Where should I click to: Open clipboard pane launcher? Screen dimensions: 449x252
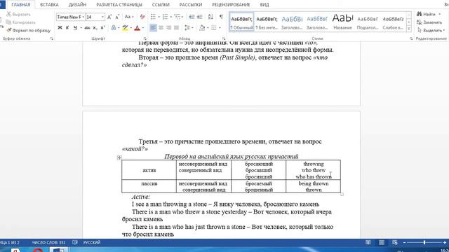coord(52,38)
